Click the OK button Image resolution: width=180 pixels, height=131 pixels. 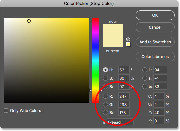tap(155, 15)
